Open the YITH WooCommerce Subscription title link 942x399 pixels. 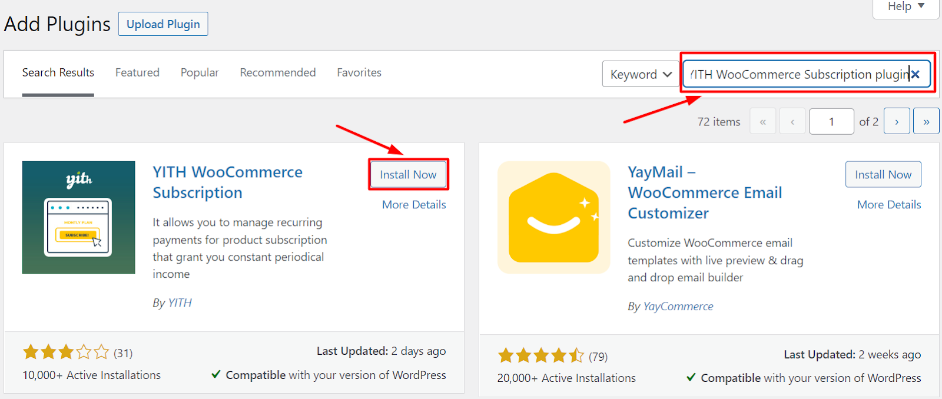pos(228,182)
